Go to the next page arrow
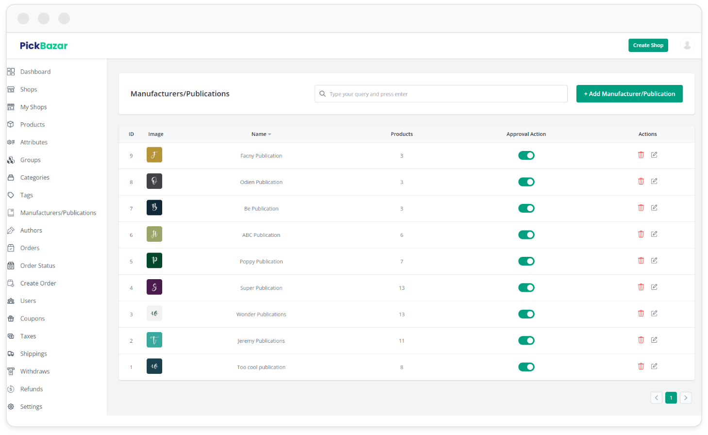708x435 pixels. 685,398
